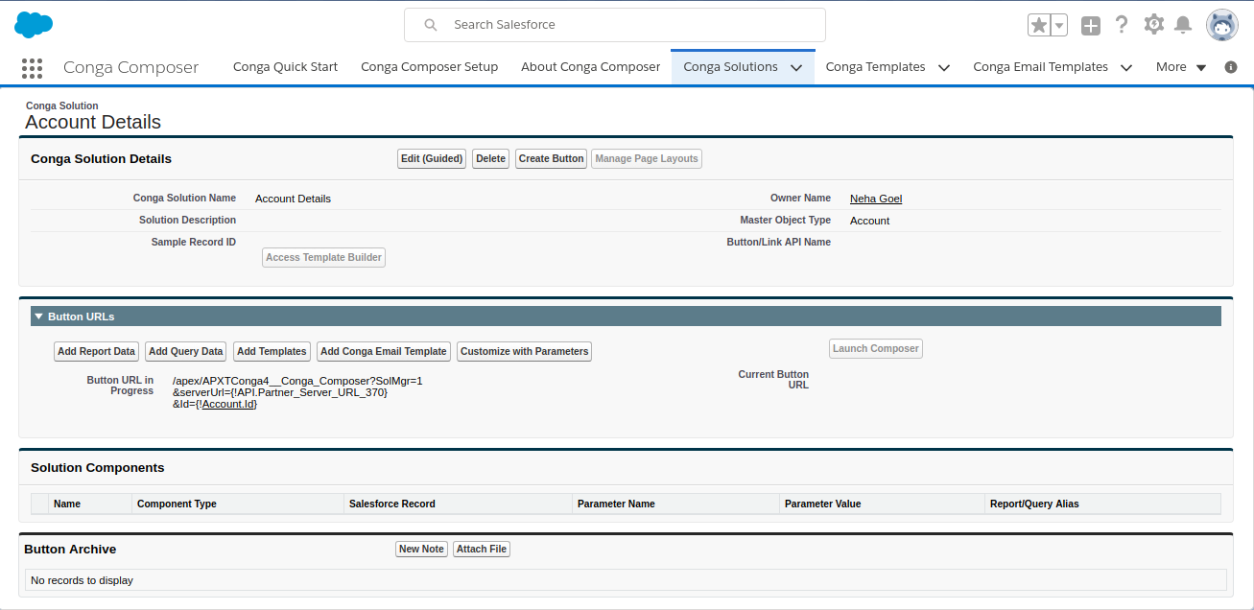Go to the Conga Composer Setup tab
The image size is (1254, 610).
coord(429,67)
